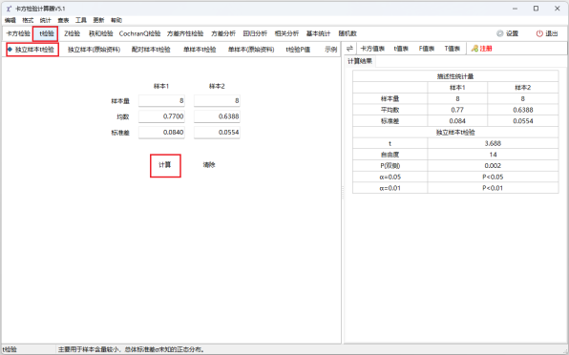The image size is (569, 355).
Task: Switch to the Z检验 tab
Action: coord(72,33)
